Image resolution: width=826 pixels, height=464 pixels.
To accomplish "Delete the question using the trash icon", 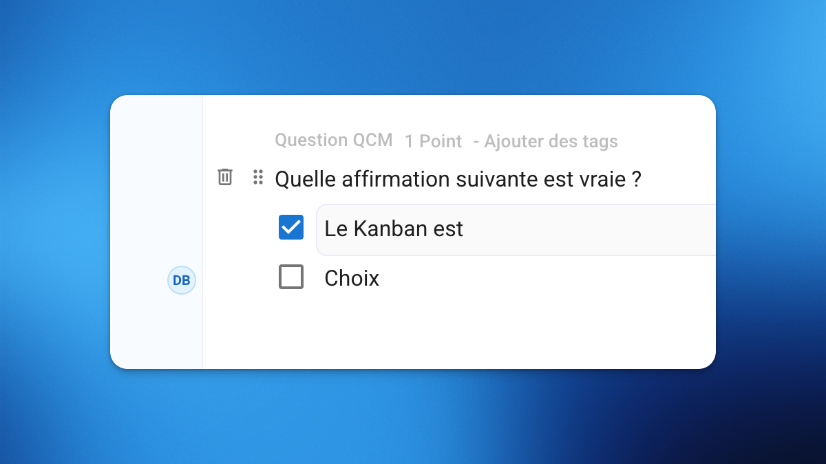I will click(225, 177).
